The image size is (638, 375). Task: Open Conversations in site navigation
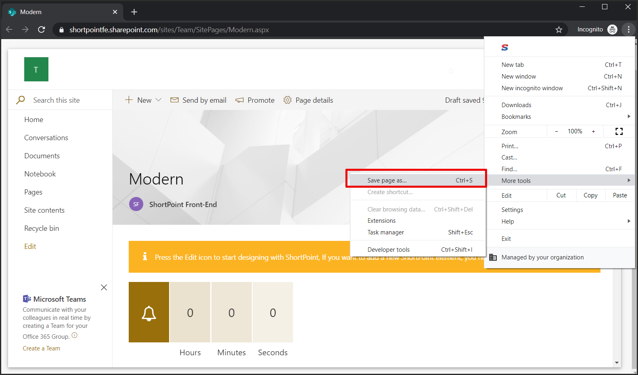point(46,138)
